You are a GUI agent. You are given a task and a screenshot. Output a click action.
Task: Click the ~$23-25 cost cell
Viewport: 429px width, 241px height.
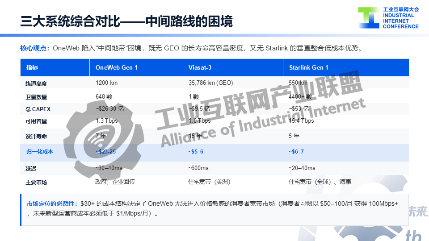pos(105,152)
